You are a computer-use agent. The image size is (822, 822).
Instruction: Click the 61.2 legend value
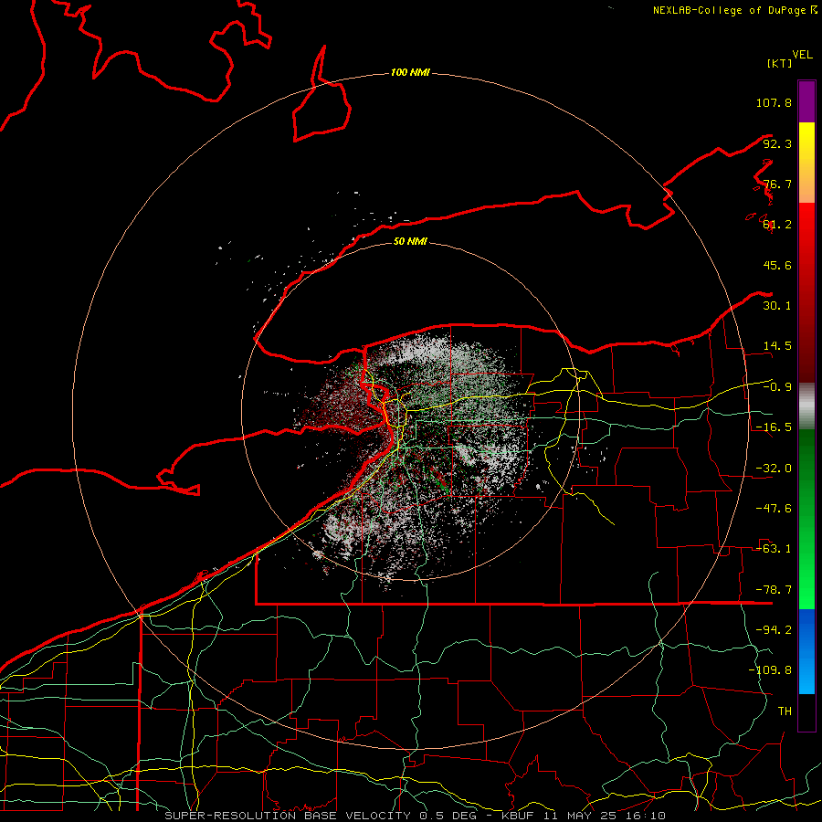tap(777, 225)
